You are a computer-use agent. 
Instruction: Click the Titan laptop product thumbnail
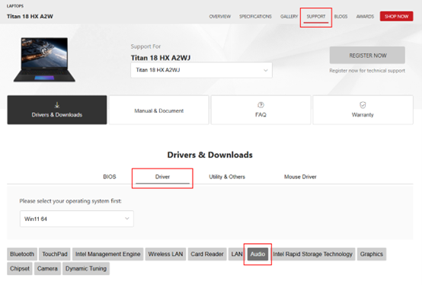point(44,59)
